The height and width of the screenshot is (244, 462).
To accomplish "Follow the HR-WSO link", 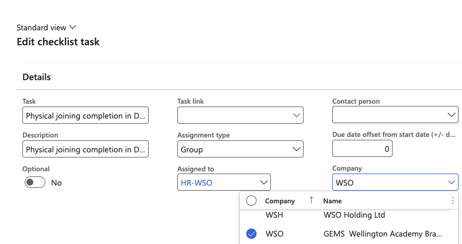I will 196,183.
